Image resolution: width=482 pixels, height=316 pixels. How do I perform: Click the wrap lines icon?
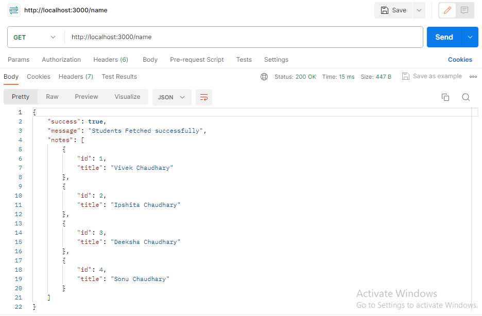(x=204, y=97)
